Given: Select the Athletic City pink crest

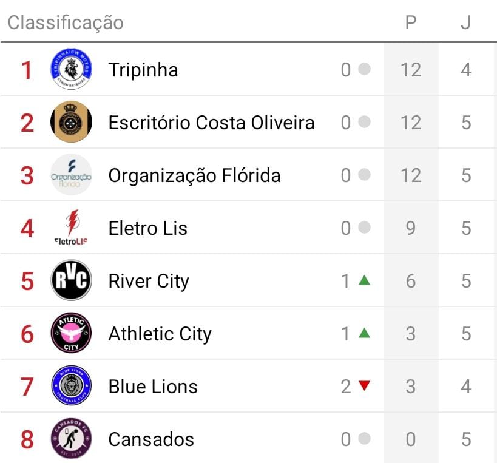Looking at the screenshot, I should pos(71,333).
